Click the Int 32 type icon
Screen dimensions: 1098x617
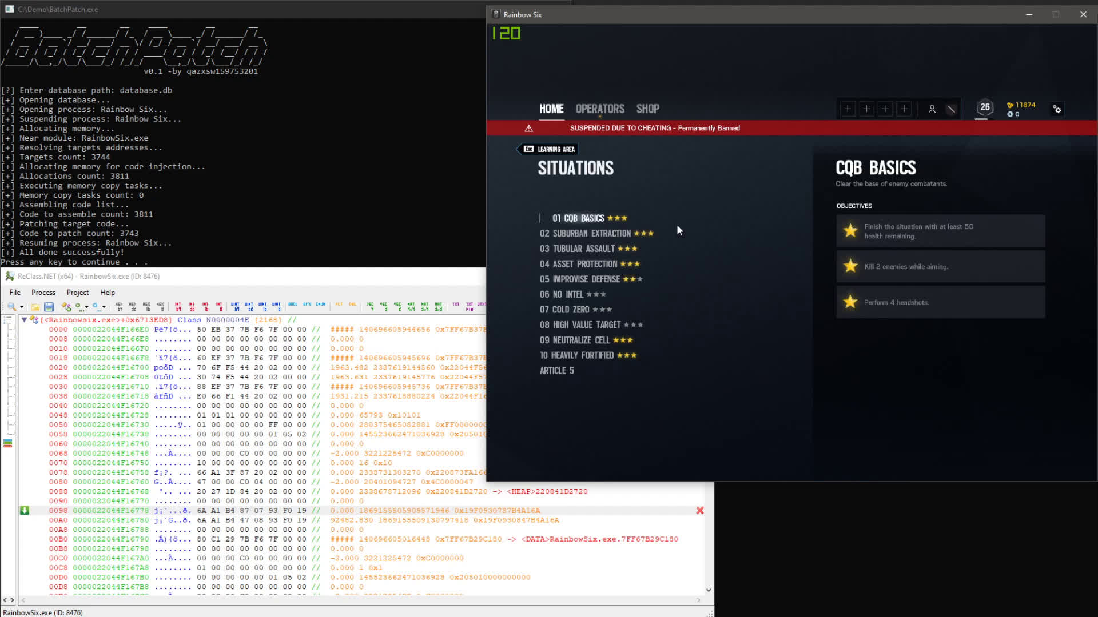coord(192,307)
